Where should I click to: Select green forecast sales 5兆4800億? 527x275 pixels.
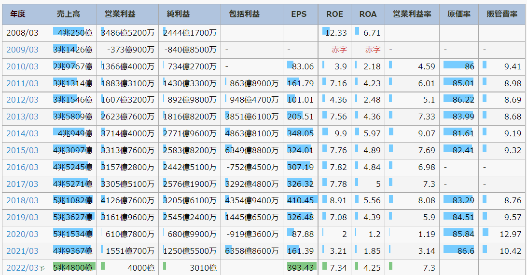[73, 268]
